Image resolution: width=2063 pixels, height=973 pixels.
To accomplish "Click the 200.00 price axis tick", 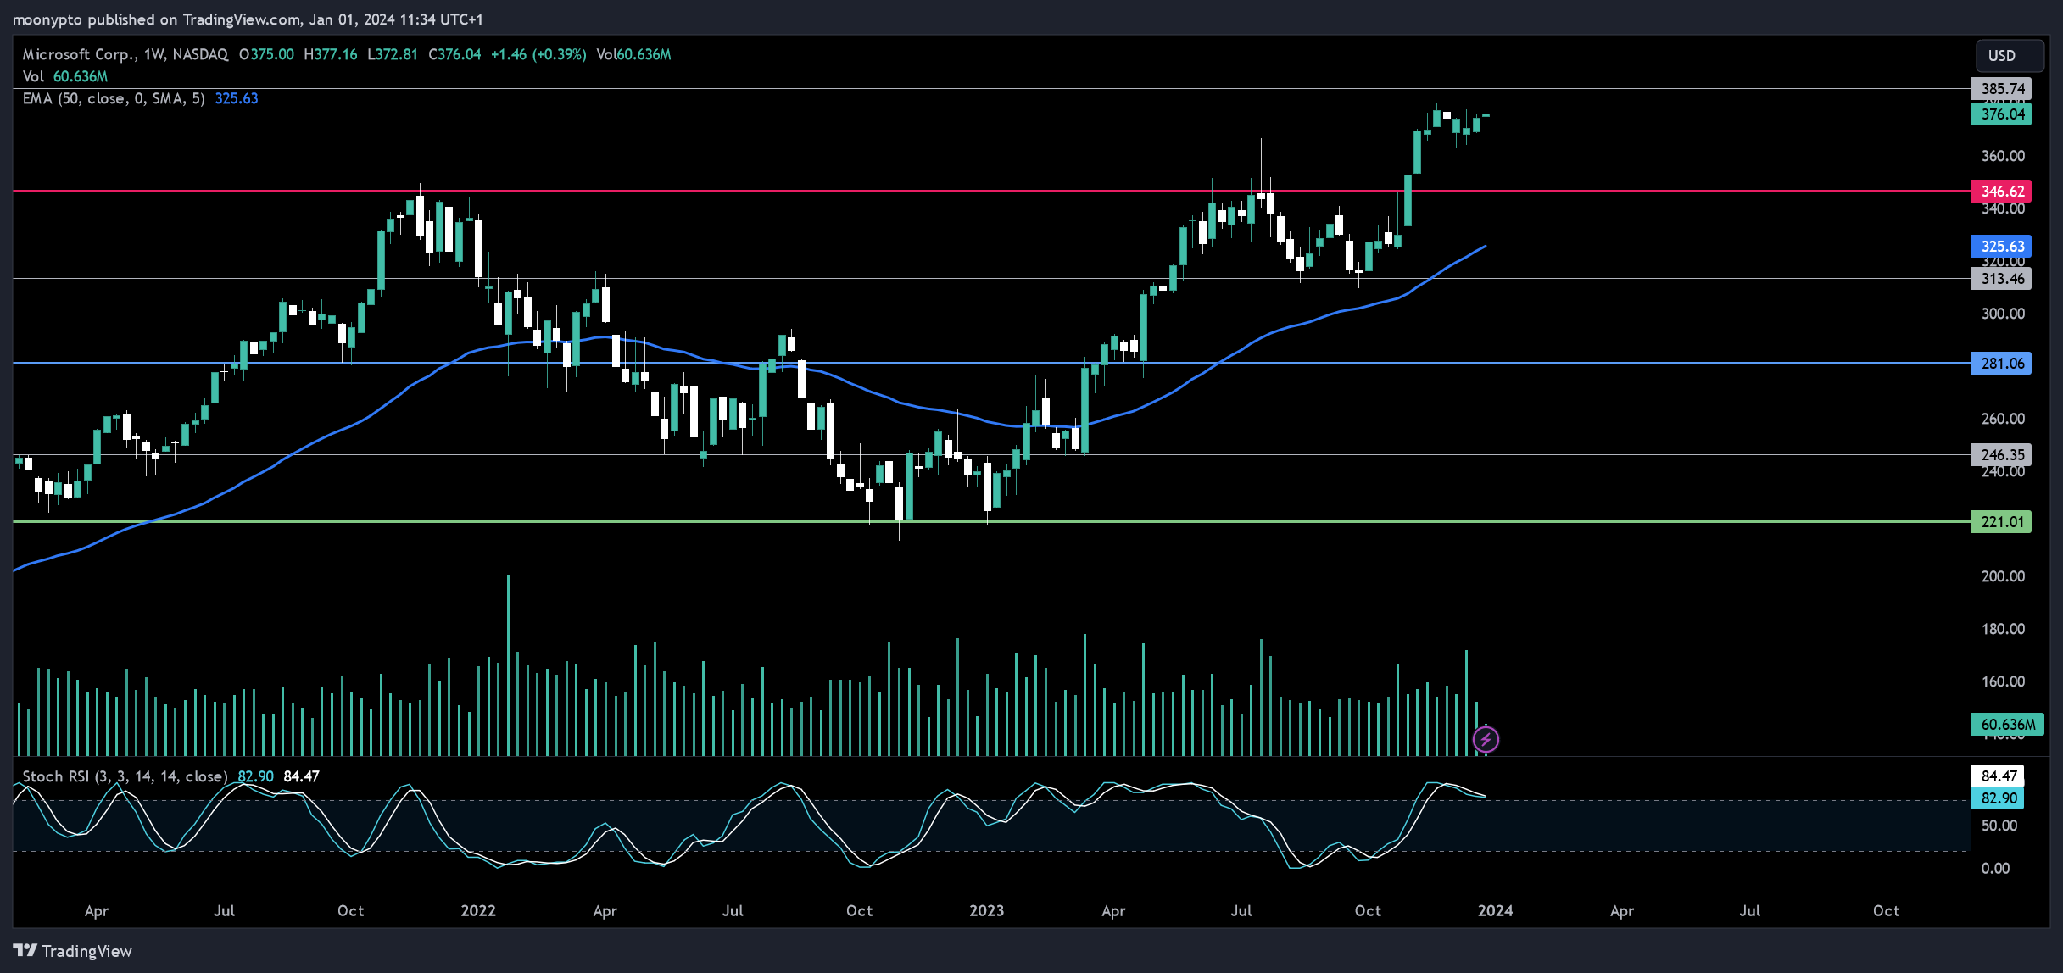I will click(x=2003, y=576).
